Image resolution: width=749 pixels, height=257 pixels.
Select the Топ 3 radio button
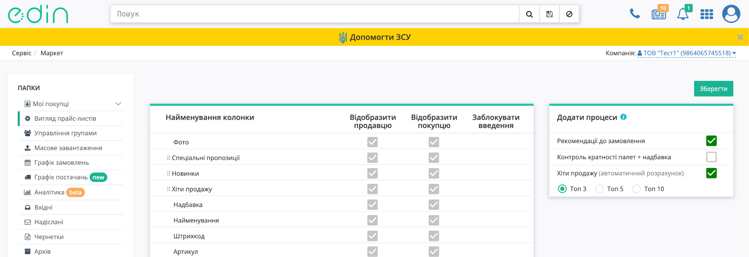[562, 189]
